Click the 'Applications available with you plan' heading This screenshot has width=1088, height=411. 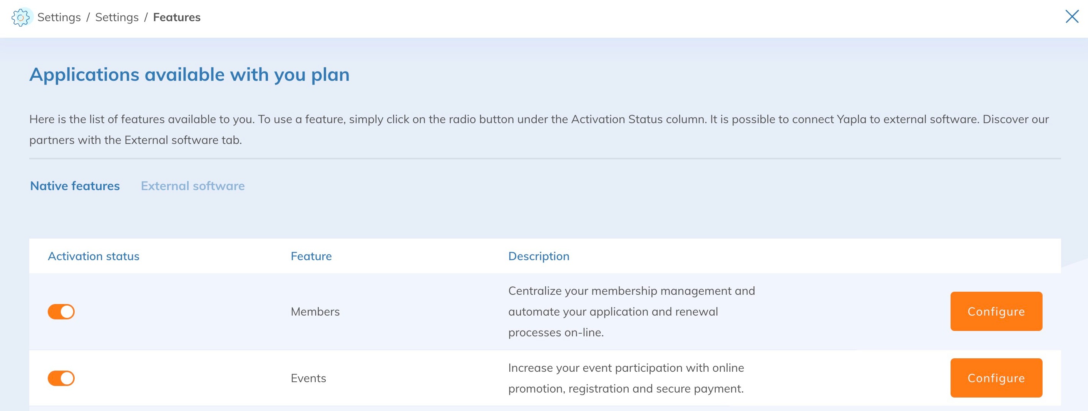pyautogui.click(x=189, y=75)
